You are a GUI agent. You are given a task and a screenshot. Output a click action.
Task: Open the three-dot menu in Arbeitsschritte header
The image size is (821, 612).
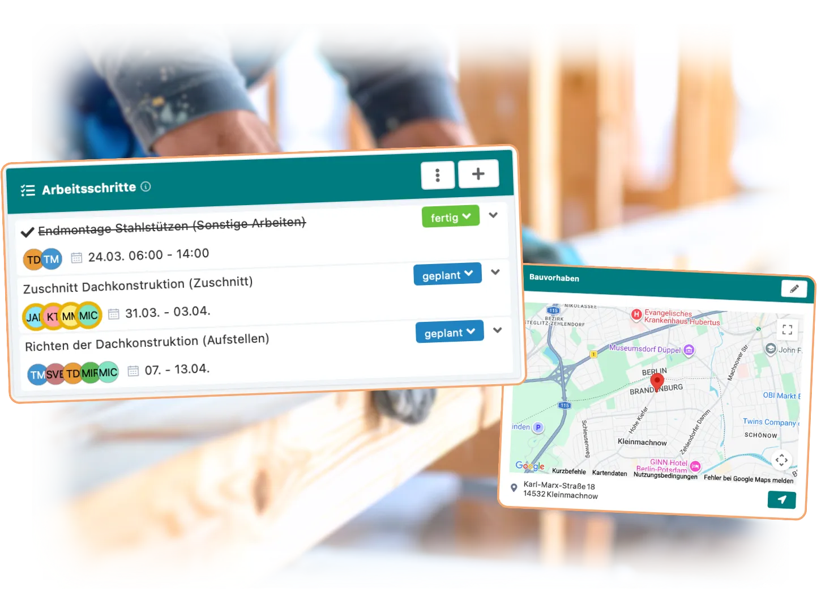click(x=437, y=175)
